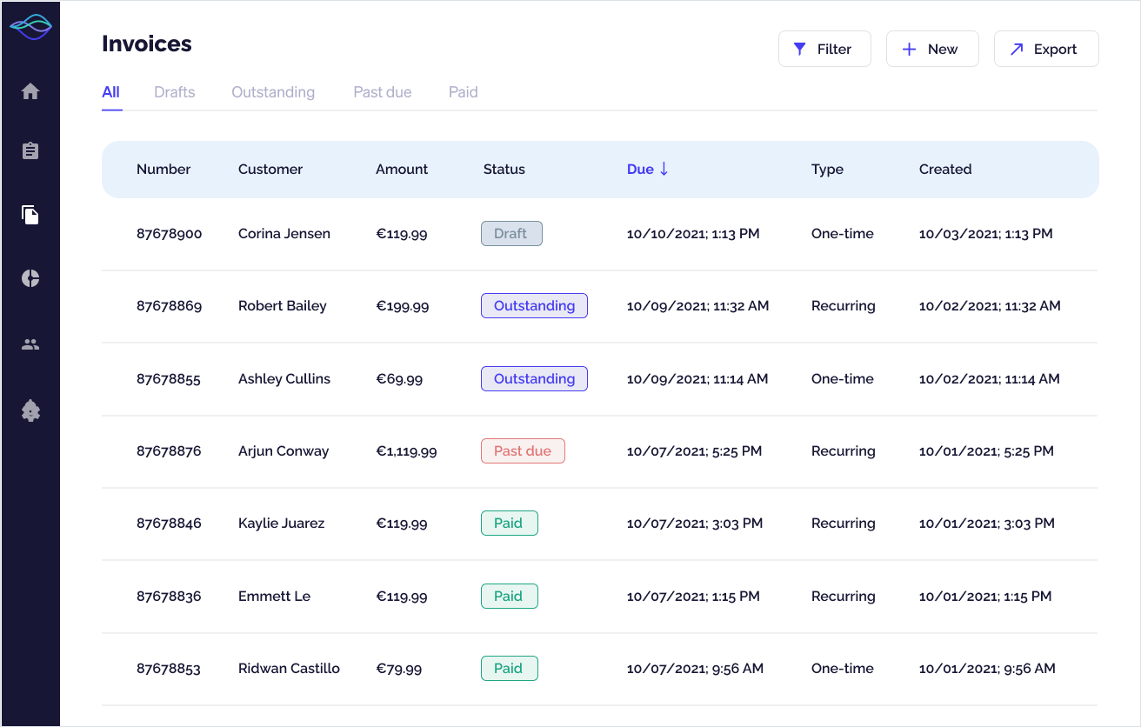The width and height of the screenshot is (1141, 727).
Task: Click Robert Bailey's Outstanding status badge
Action: pos(534,306)
